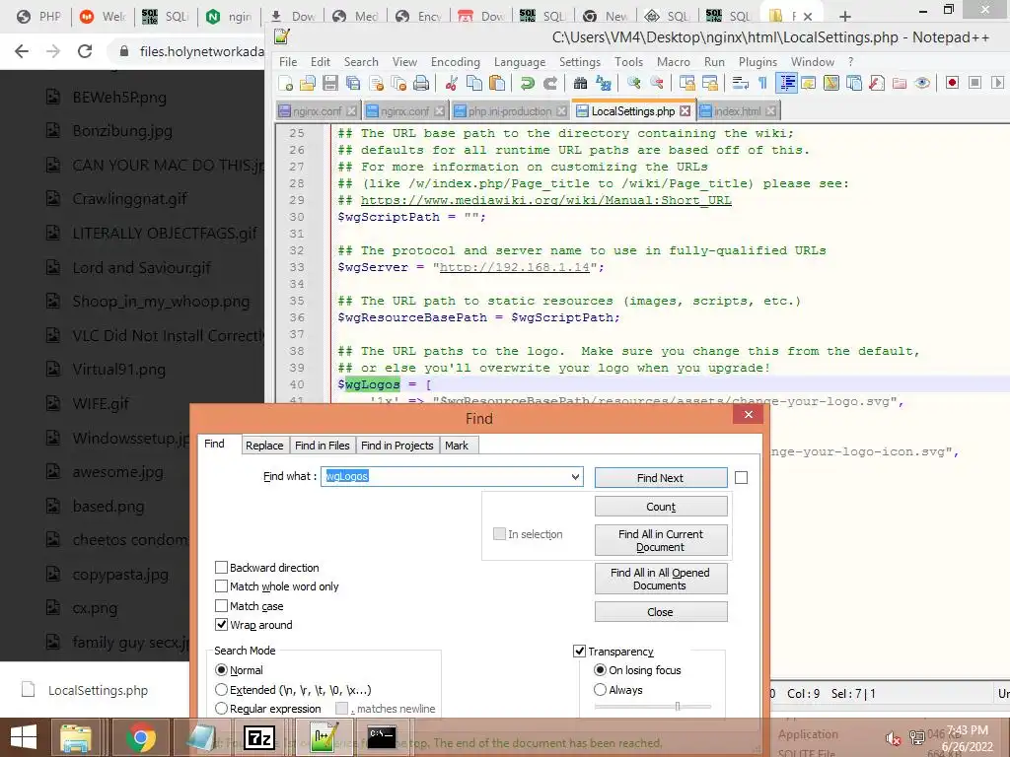Screen dimensions: 1010x757
Task: Close the LocalSettings.php tab
Action: (685, 110)
